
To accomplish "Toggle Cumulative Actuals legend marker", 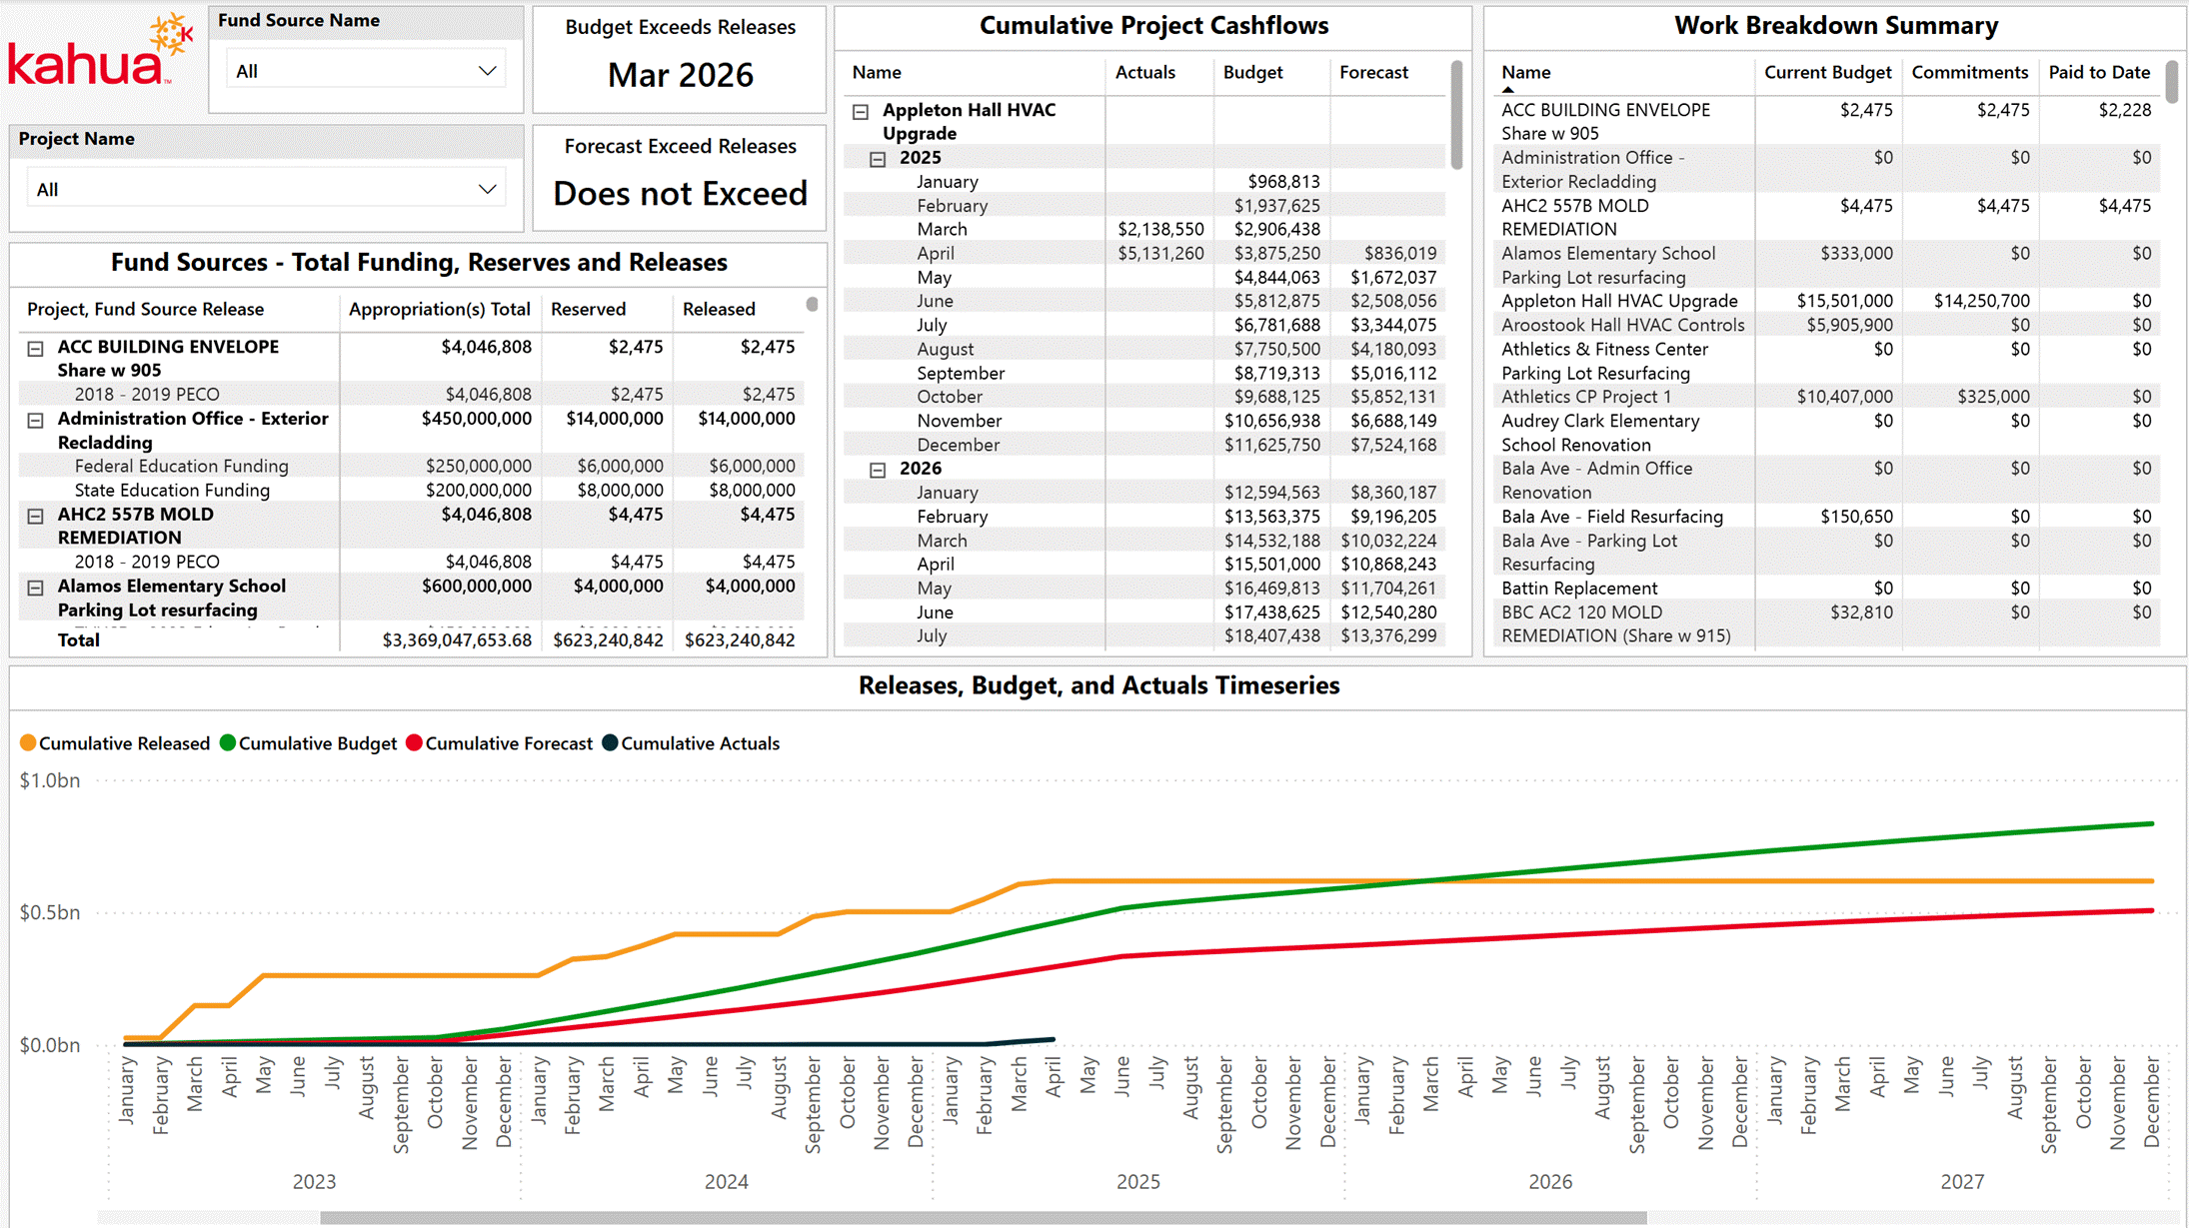I will [x=610, y=743].
